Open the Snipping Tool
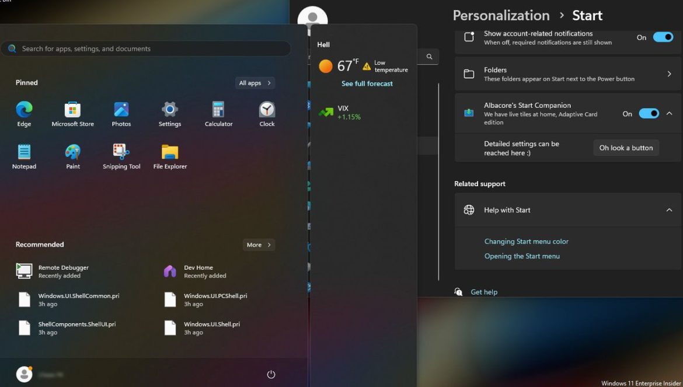683x387 pixels. pyautogui.click(x=121, y=156)
